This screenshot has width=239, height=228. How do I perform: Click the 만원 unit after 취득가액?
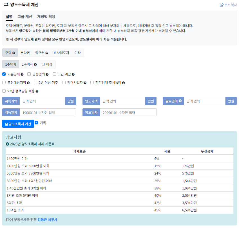71,101
